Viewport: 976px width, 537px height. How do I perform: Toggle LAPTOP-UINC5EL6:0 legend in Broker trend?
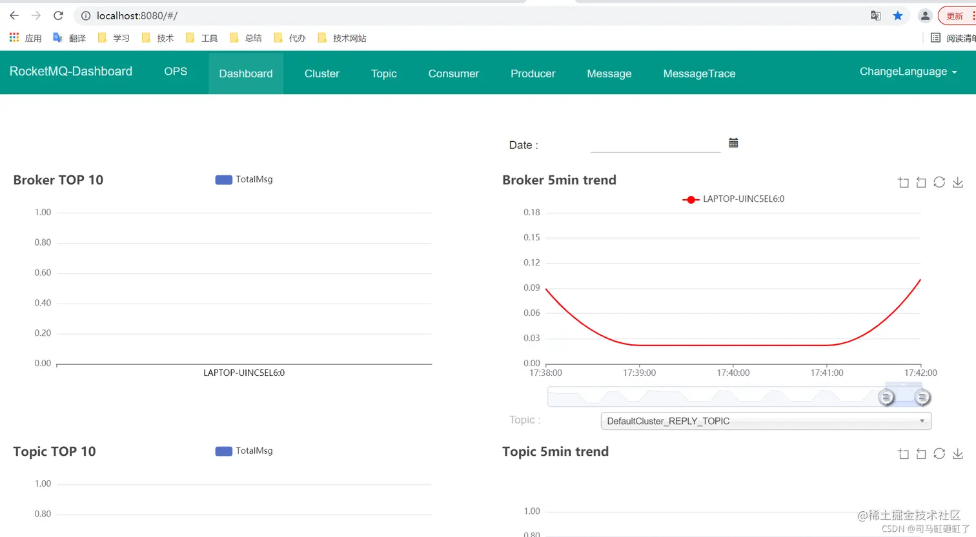pos(733,199)
